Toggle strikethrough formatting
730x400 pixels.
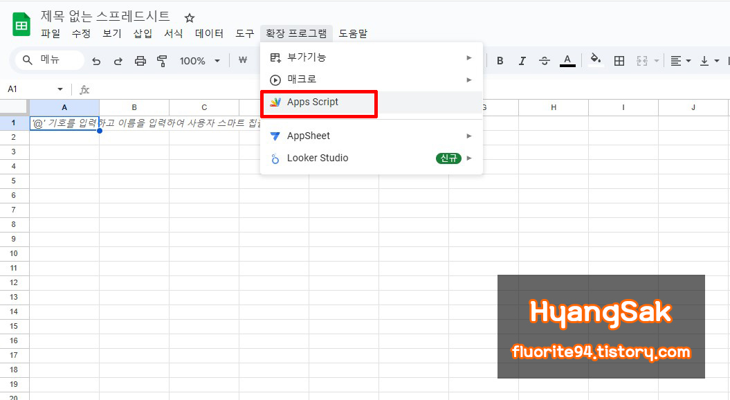tap(545, 60)
